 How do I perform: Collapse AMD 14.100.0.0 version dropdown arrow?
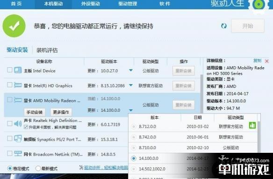131,110
